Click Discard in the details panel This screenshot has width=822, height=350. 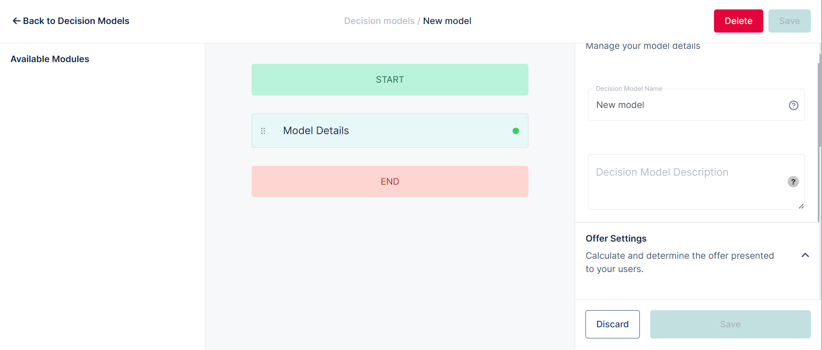tap(612, 324)
